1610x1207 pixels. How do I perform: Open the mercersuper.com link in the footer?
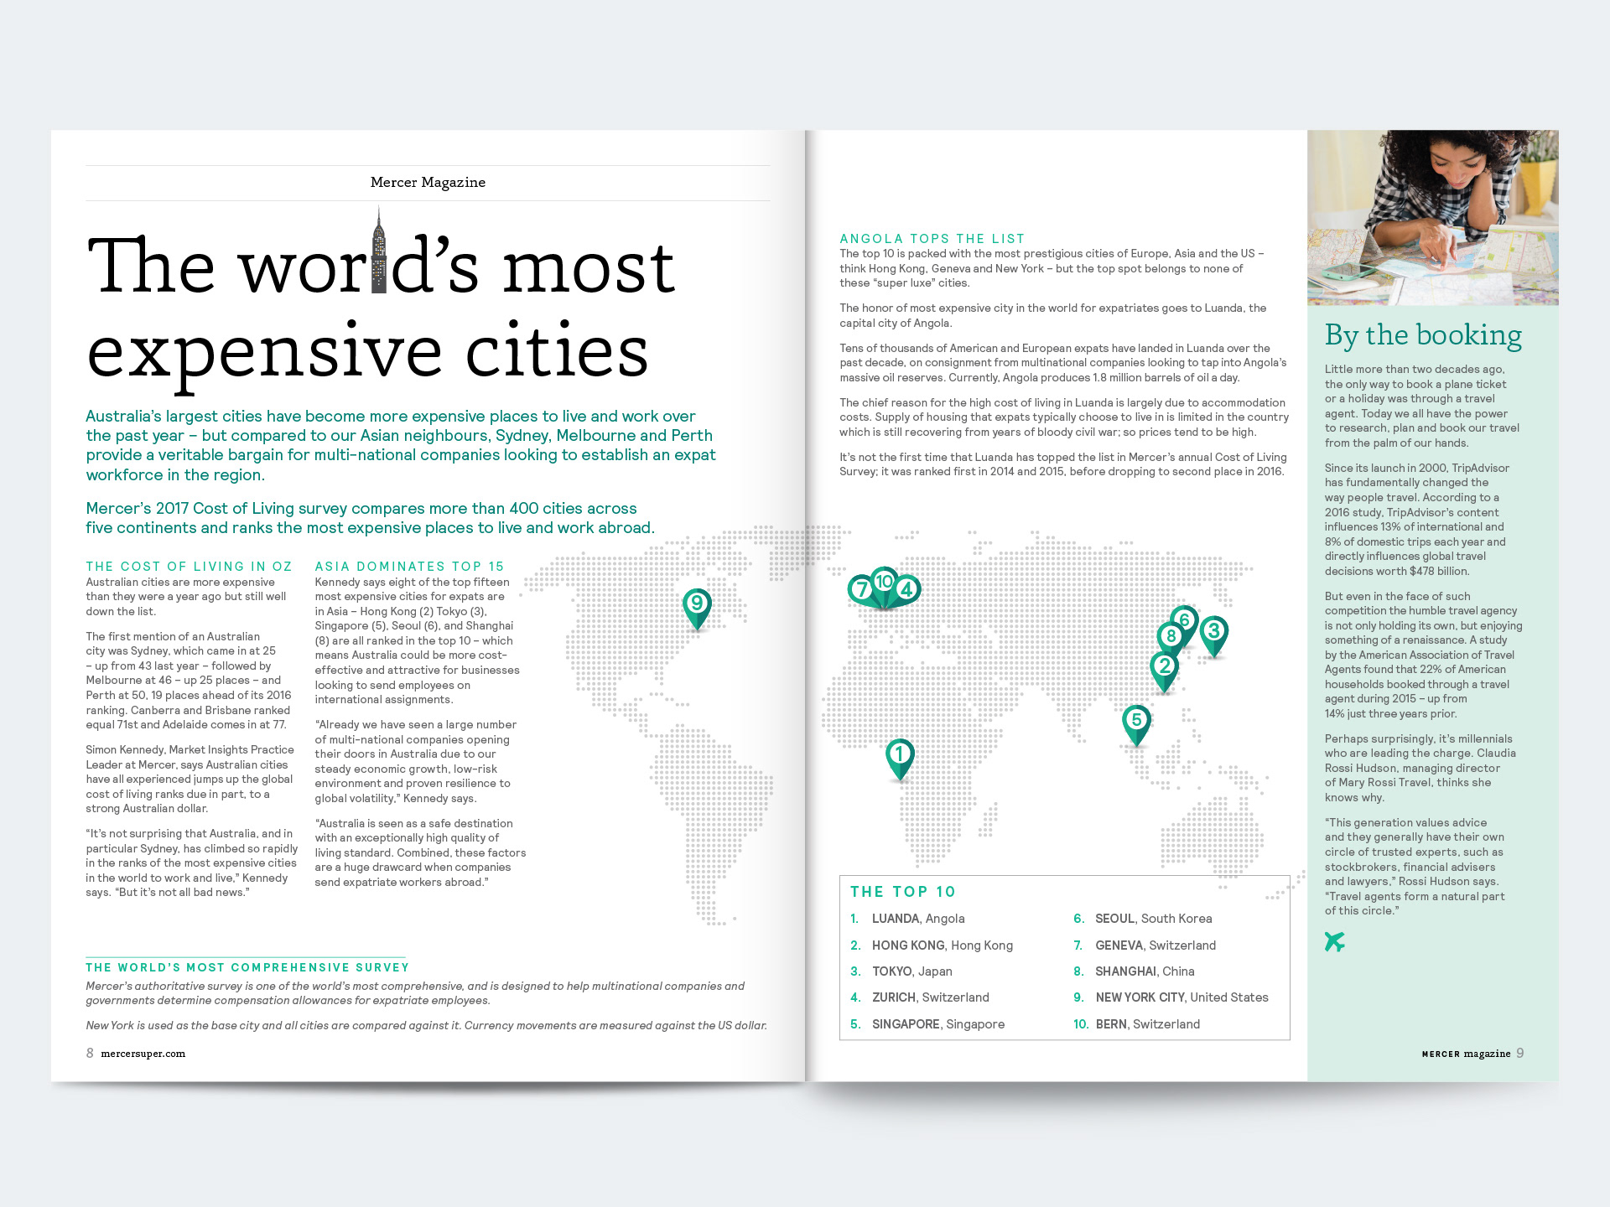pyautogui.click(x=143, y=1054)
